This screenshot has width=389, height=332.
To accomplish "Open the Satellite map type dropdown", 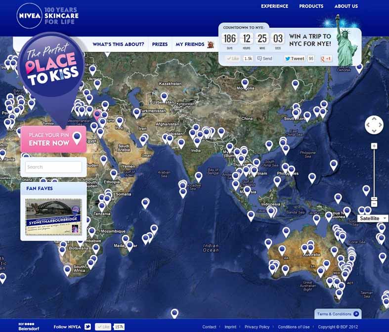I will [373, 218].
